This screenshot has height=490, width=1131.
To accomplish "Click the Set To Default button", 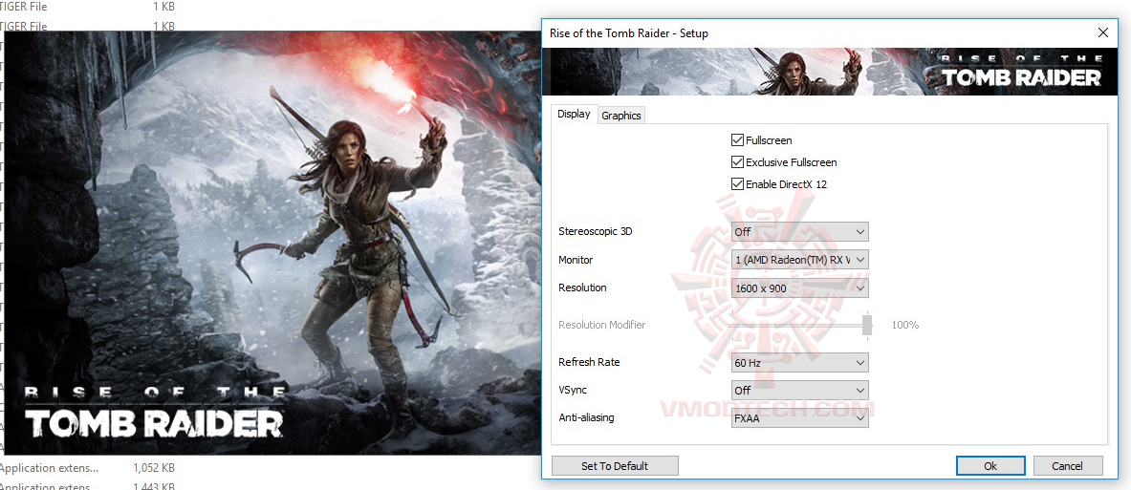I will coord(615,466).
